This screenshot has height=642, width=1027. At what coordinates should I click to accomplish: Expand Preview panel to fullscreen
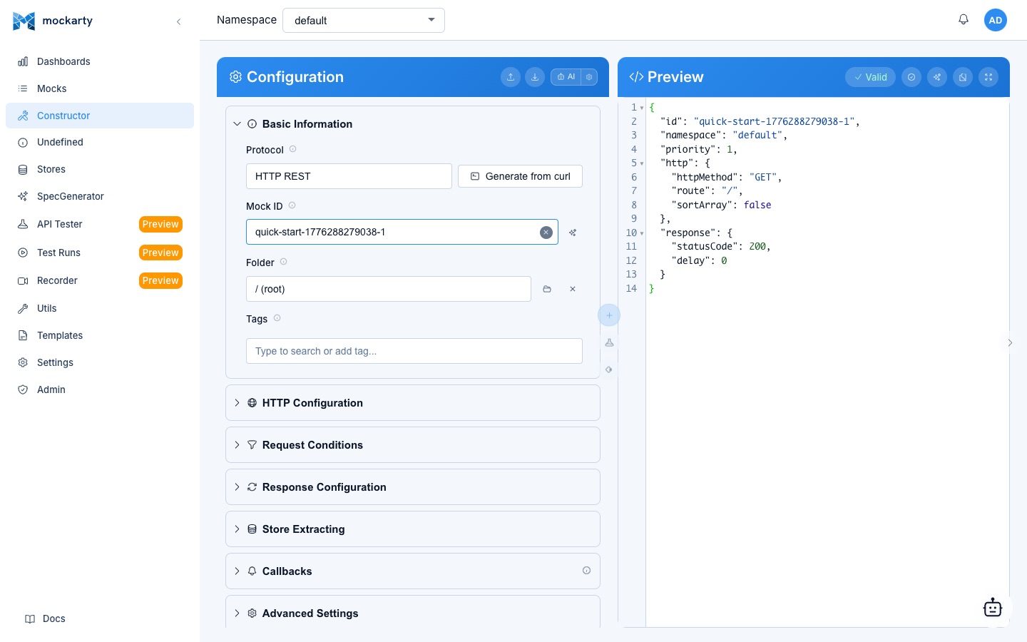coord(988,77)
